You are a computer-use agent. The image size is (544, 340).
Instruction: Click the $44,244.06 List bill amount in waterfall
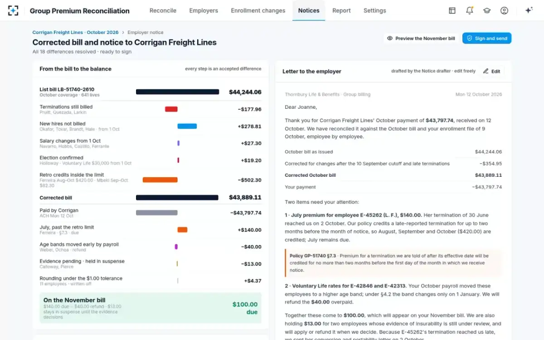tap(245, 92)
